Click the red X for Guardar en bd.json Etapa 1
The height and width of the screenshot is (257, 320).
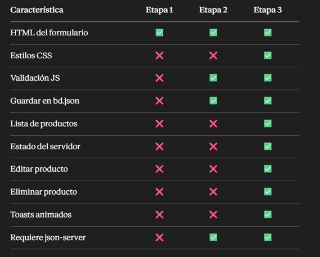pos(159,101)
